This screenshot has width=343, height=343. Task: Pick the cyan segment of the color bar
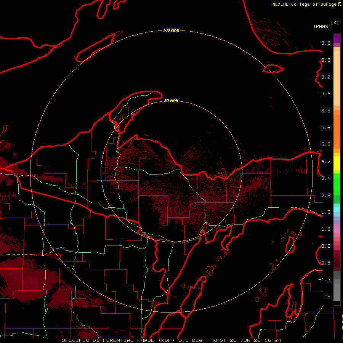337,210
